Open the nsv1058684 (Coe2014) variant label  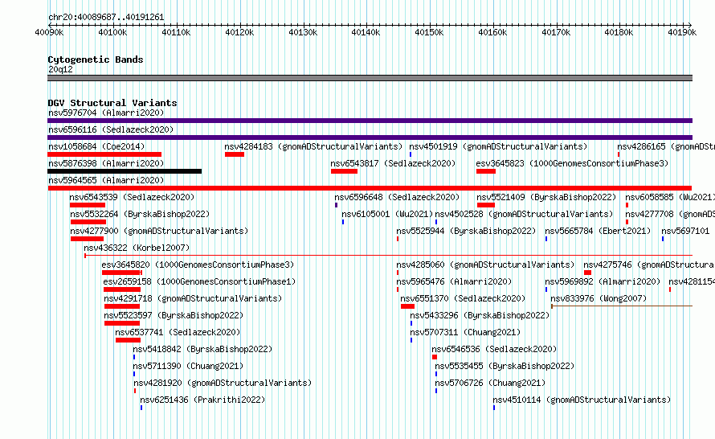point(96,146)
